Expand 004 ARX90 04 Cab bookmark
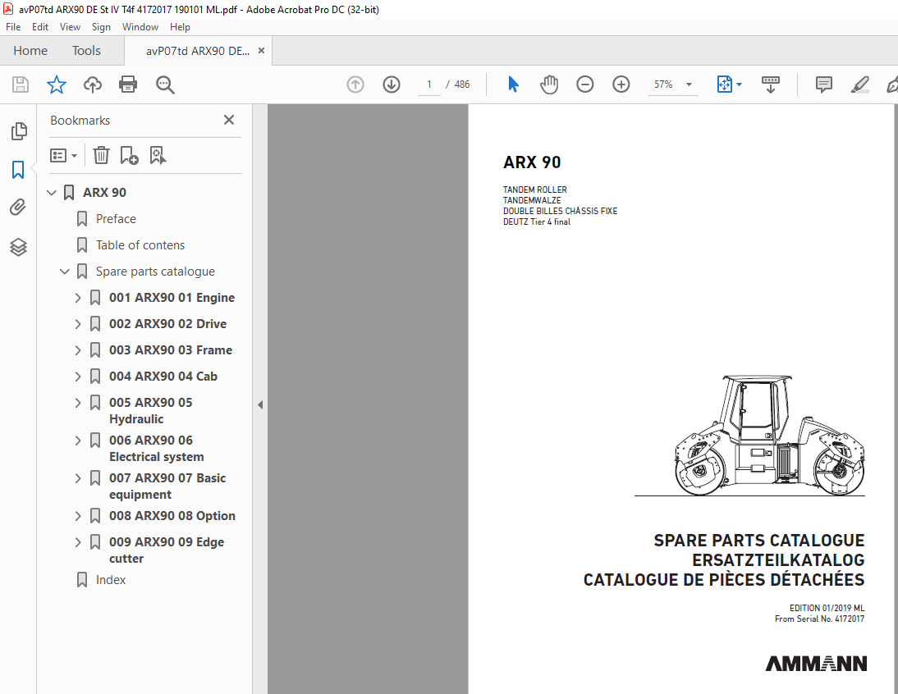The width and height of the screenshot is (898, 694). pyautogui.click(x=78, y=377)
